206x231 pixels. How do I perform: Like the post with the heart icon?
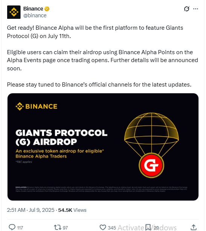pyautogui.click(x=103, y=227)
